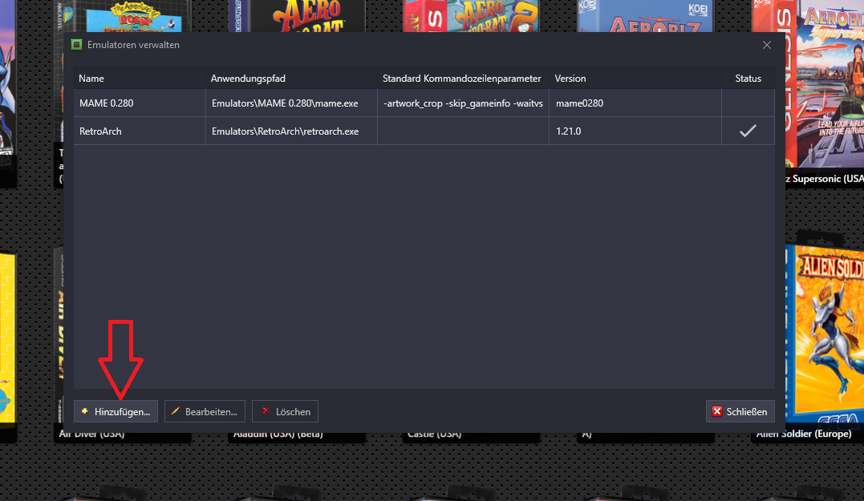Click the MAME command-line parameters cell
864x501 pixels.
click(462, 103)
